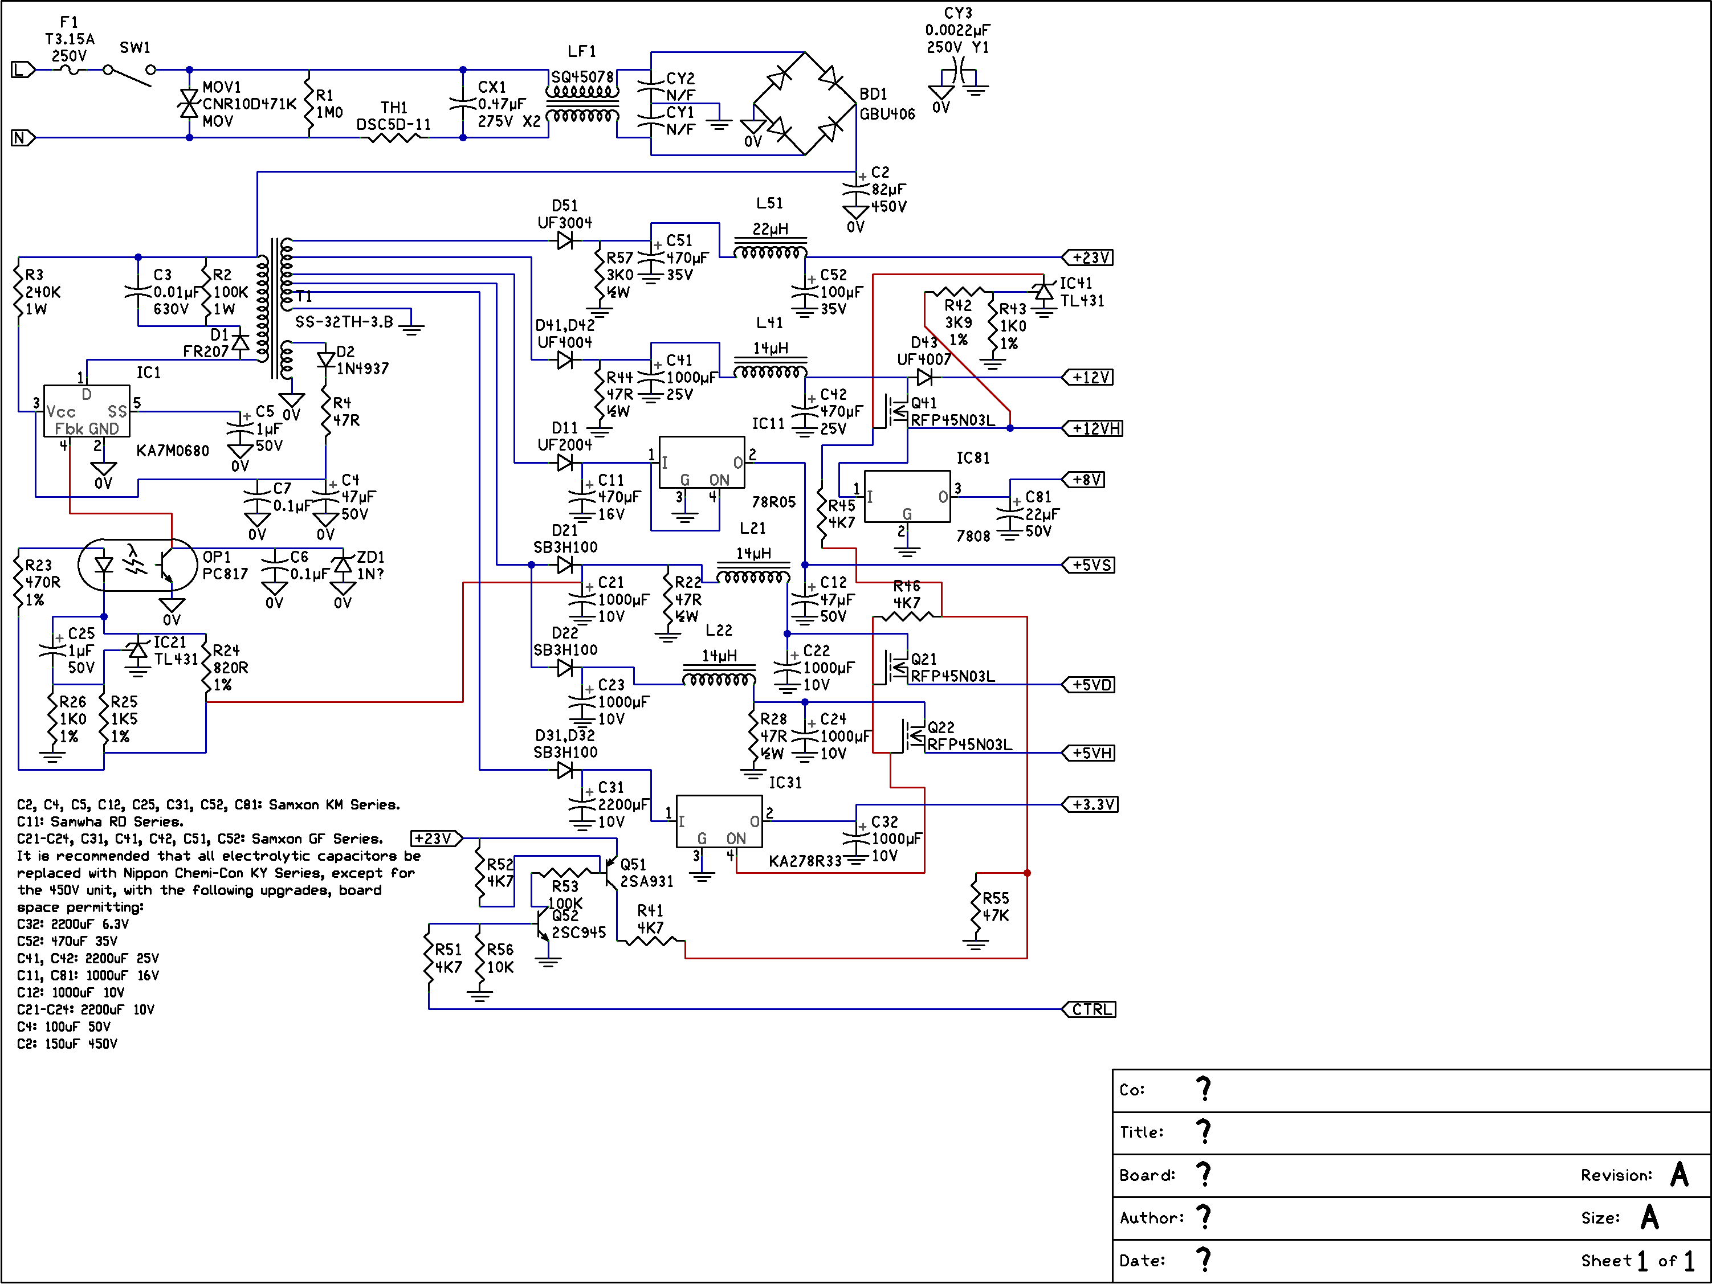Click the D51 UF3004 diode symbol
The width and height of the screenshot is (1712, 1284).
[x=565, y=240]
